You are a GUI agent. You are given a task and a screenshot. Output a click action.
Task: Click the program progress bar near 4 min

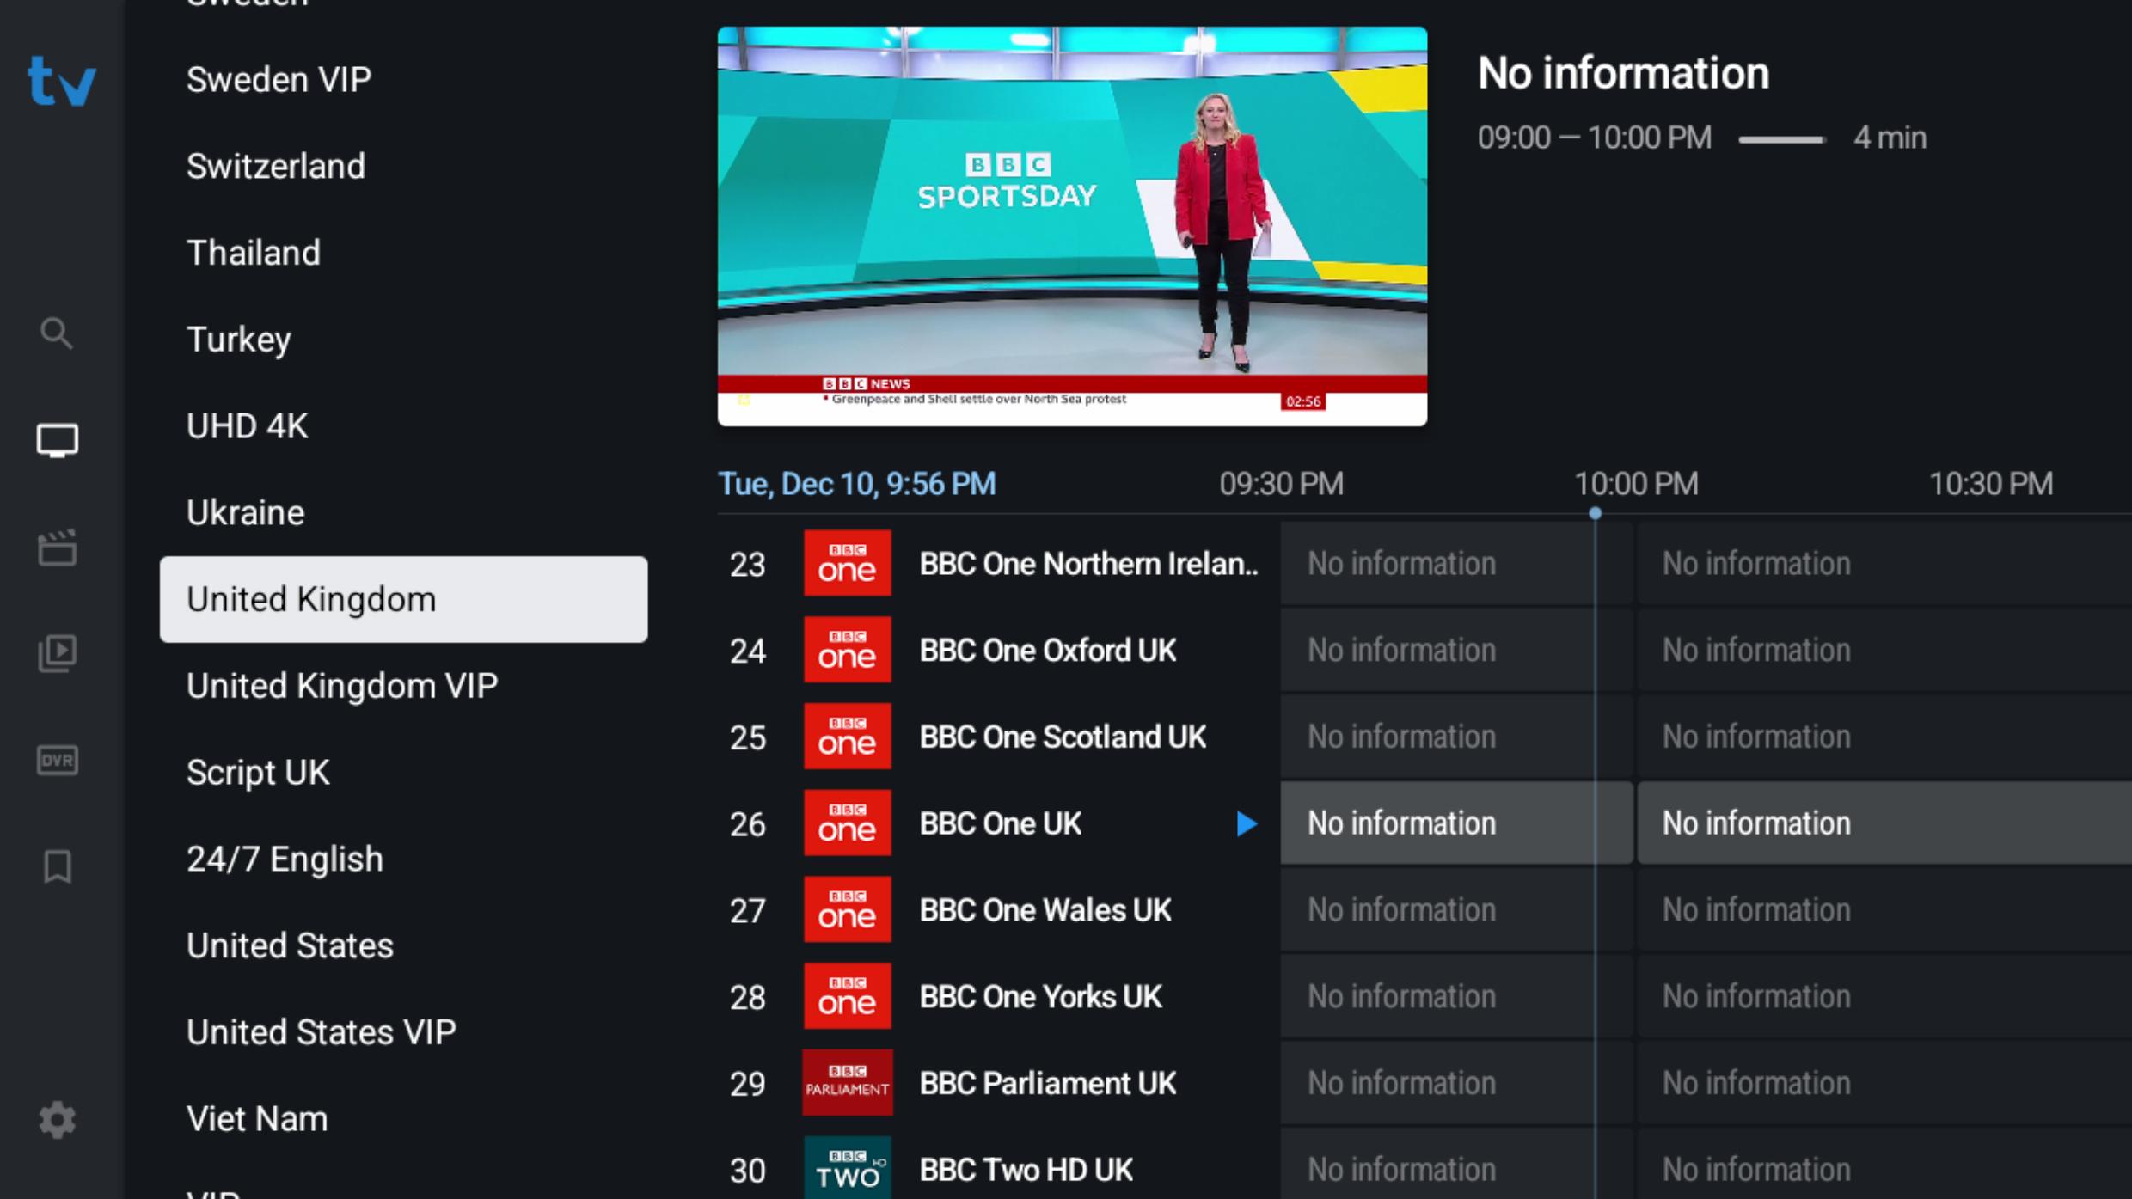click(x=1782, y=139)
